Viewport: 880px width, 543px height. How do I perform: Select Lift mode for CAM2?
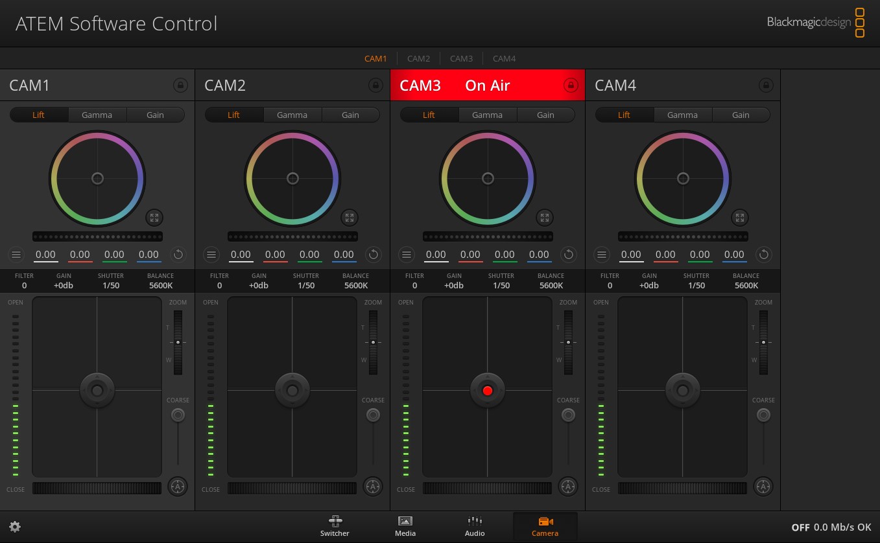point(234,115)
